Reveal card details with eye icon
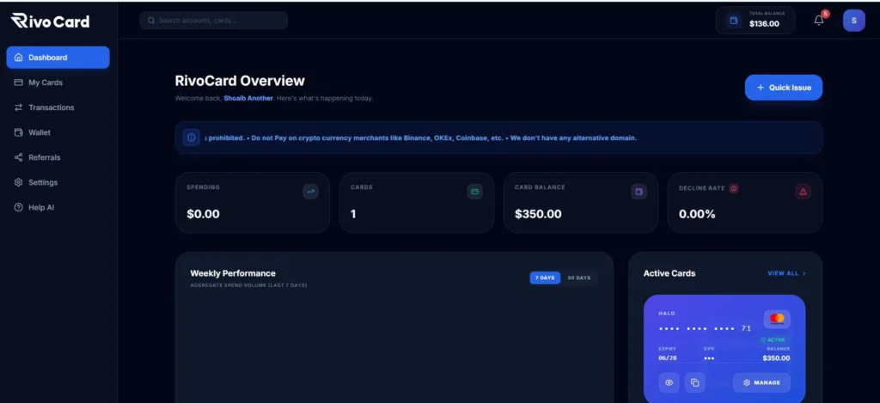 point(669,382)
